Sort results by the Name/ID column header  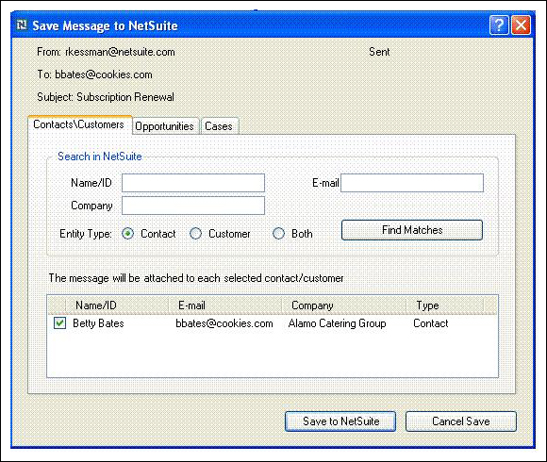tap(117, 305)
